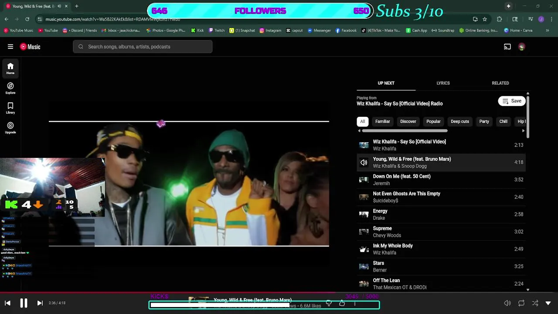Select Young, Wild & Free queue row
The image size is (558, 314).
pyautogui.click(x=441, y=162)
